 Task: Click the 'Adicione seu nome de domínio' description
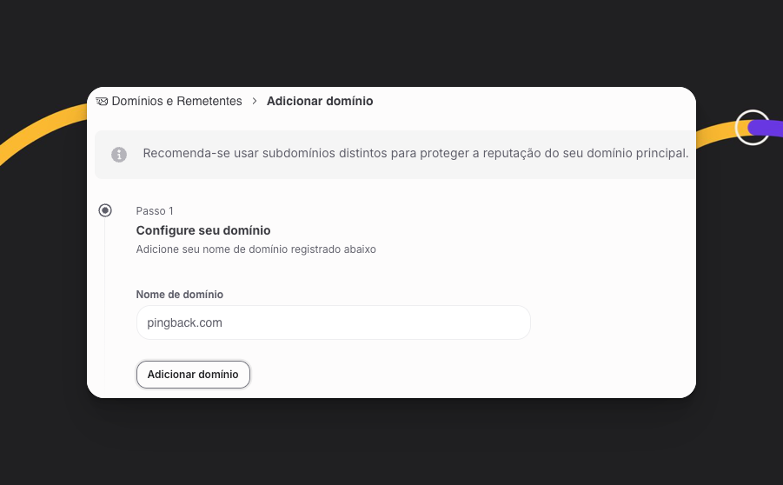[255, 249]
